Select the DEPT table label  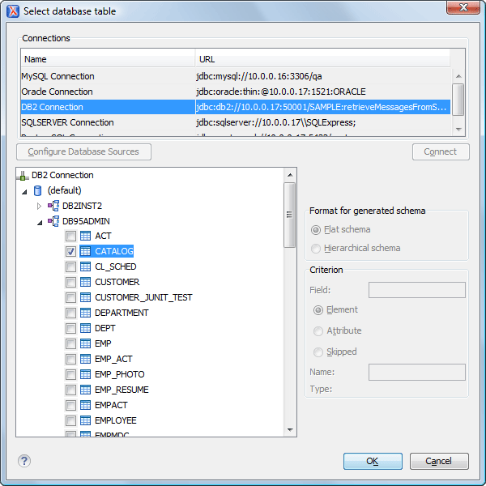[x=105, y=329]
